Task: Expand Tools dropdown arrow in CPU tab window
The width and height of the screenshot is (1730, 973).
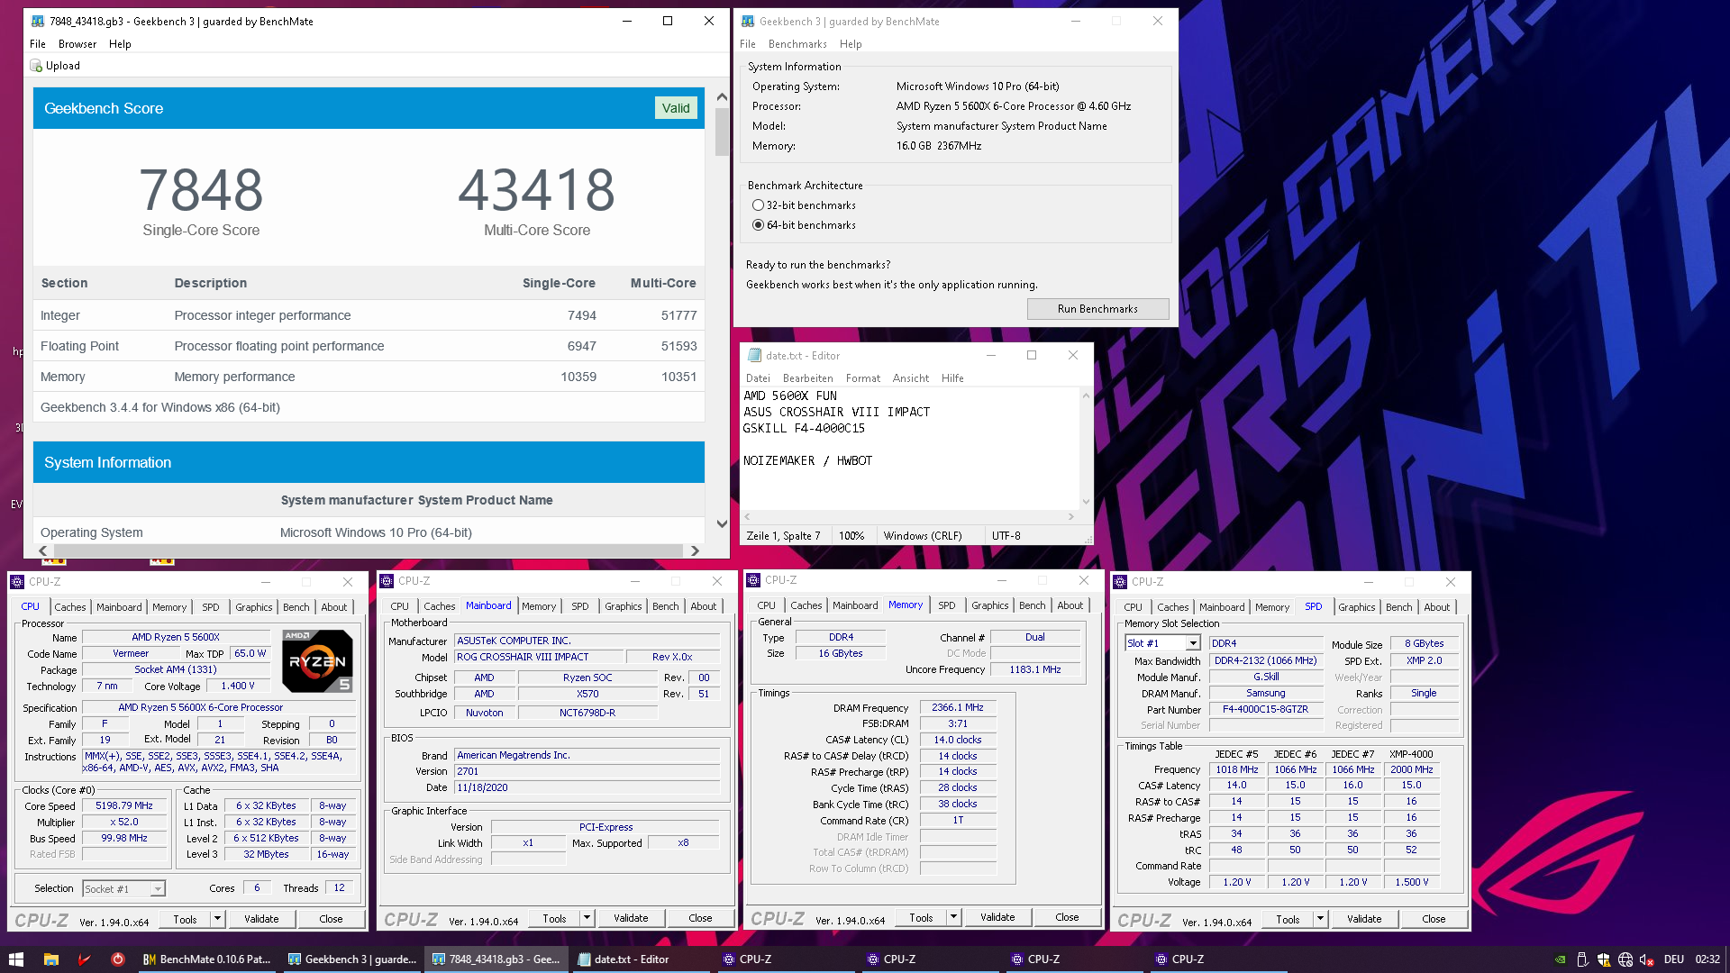Action: click(217, 919)
